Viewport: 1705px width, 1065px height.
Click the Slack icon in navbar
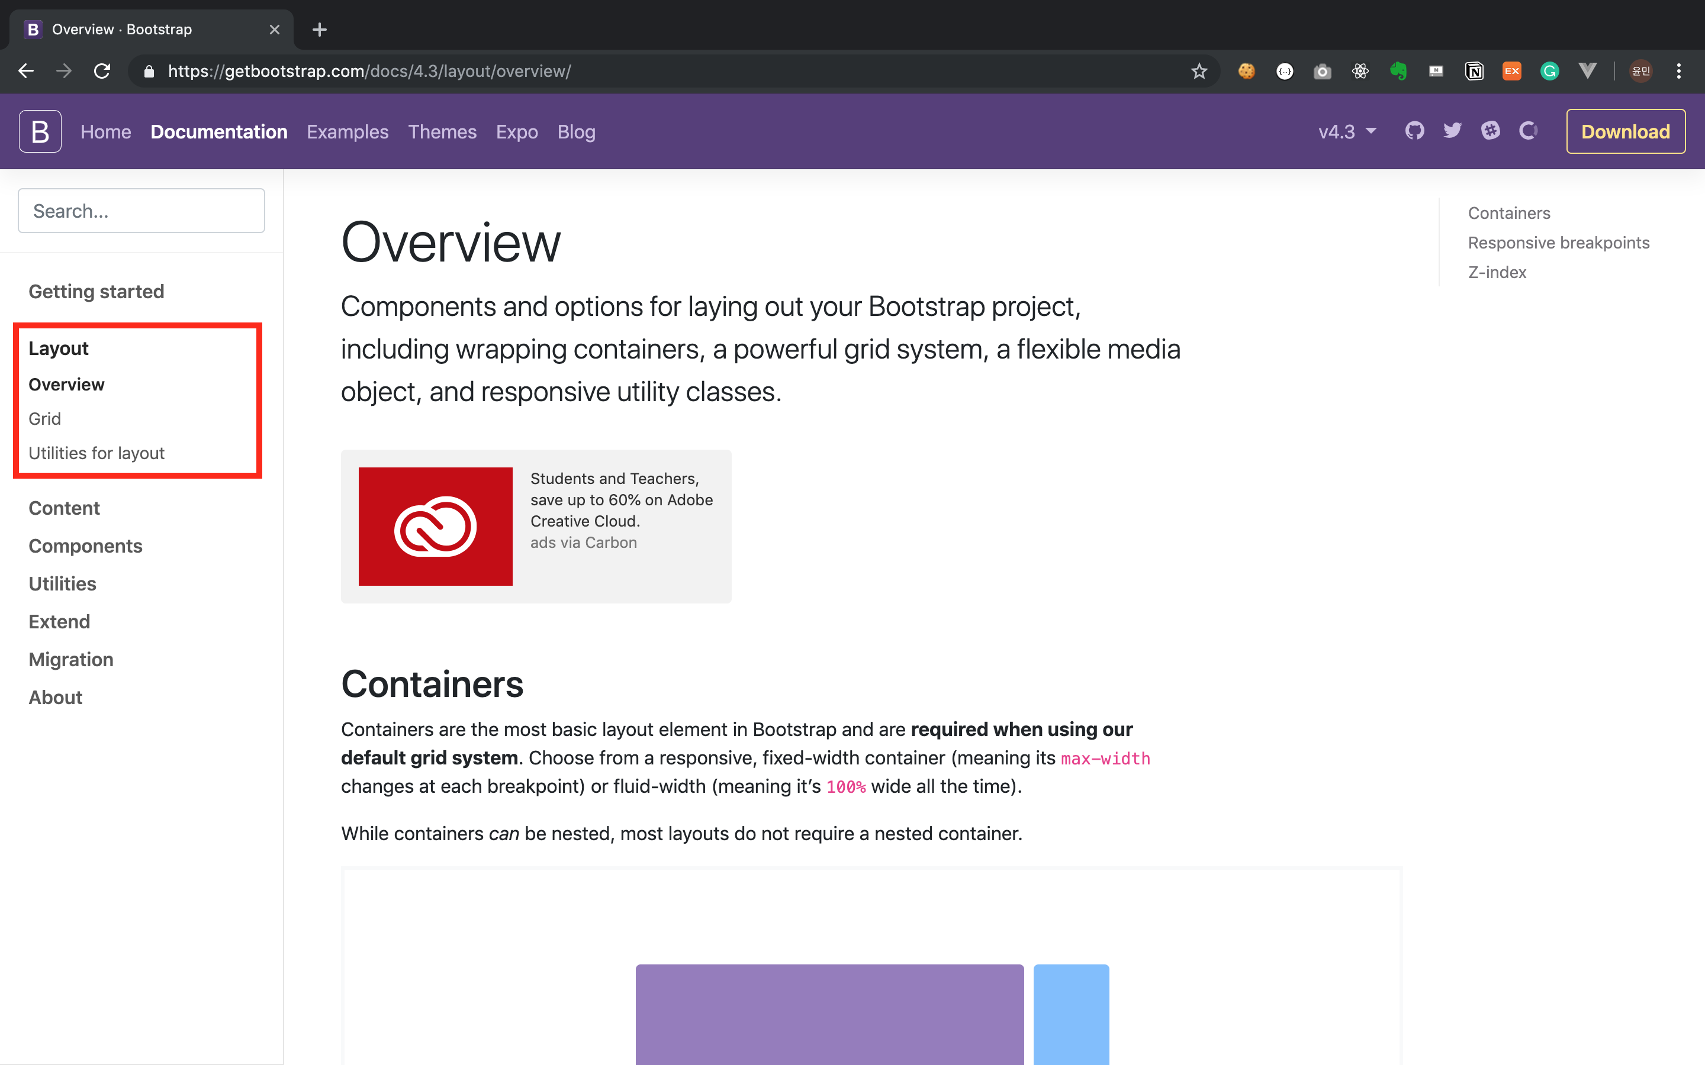coord(1490,131)
